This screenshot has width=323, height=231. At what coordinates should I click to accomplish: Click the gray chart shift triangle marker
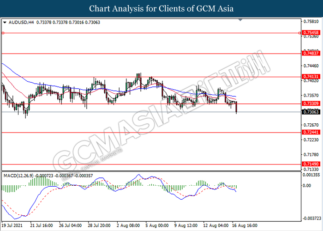coord(239,21)
